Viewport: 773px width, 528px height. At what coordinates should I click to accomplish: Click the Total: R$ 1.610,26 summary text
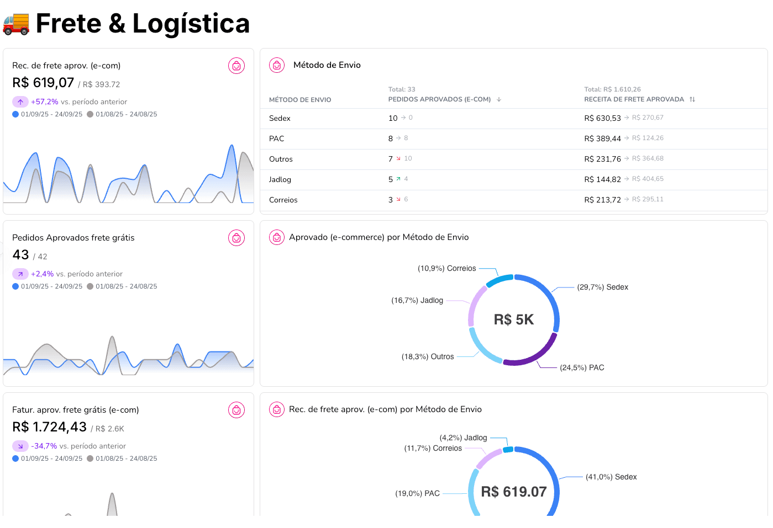pyautogui.click(x=612, y=89)
